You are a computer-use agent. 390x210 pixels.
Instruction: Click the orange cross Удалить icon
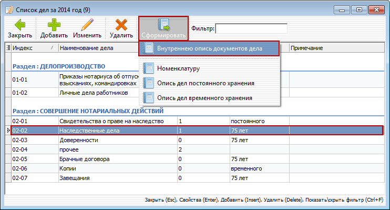pyautogui.click(x=121, y=25)
